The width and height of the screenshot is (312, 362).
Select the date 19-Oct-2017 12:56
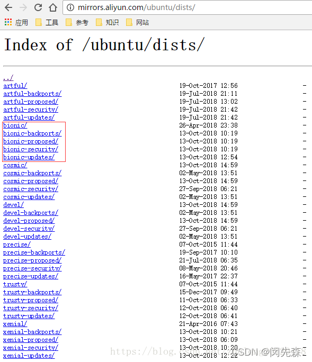click(x=209, y=86)
